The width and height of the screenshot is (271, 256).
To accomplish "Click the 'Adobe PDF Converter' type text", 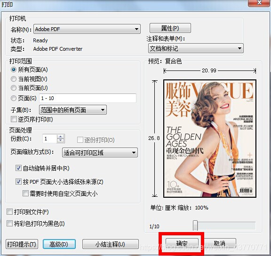I will click(58, 49).
